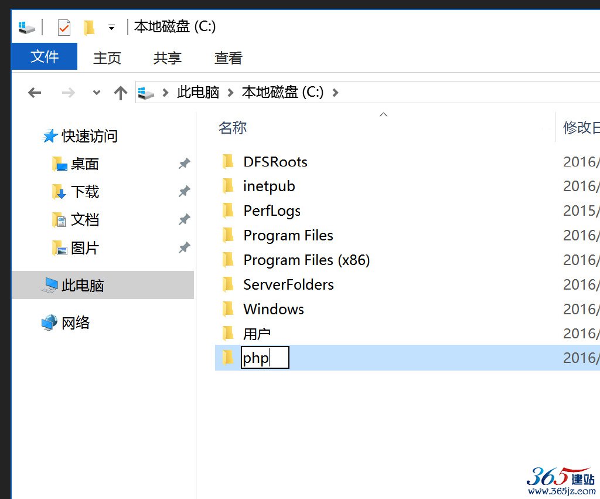Click the php folder icon
Viewport: 600px width, 499px height.
click(228, 358)
